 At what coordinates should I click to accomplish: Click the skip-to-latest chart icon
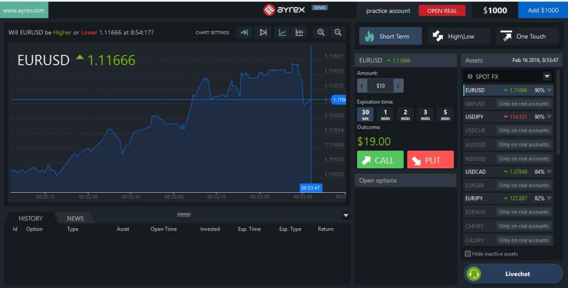point(263,33)
